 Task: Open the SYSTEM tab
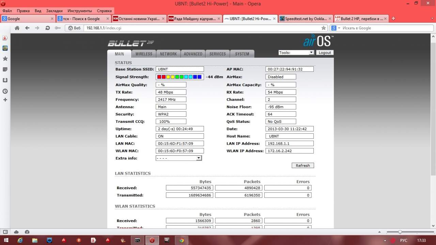click(x=242, y=54)
